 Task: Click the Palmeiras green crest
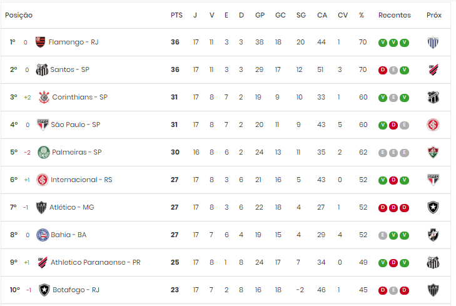pos(44,153)
